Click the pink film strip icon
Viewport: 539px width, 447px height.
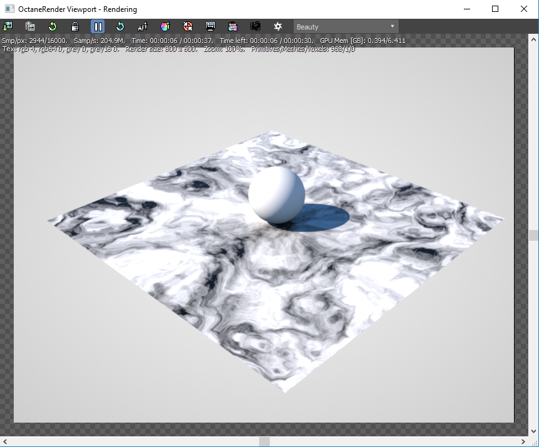click(x=233, y=26)
